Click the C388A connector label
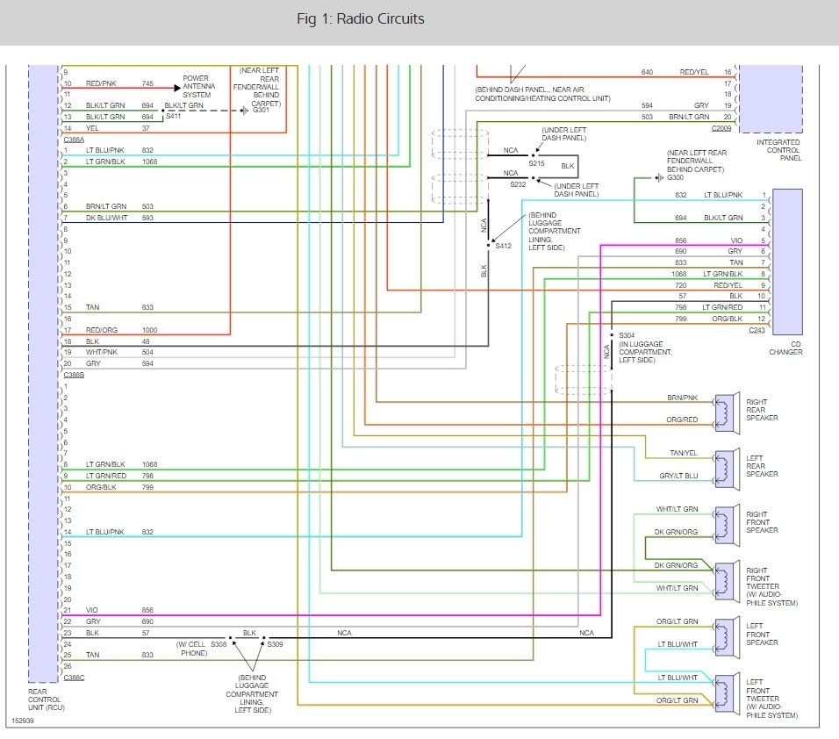This screenshot has width=839, height=739. [x=74, y=140]
